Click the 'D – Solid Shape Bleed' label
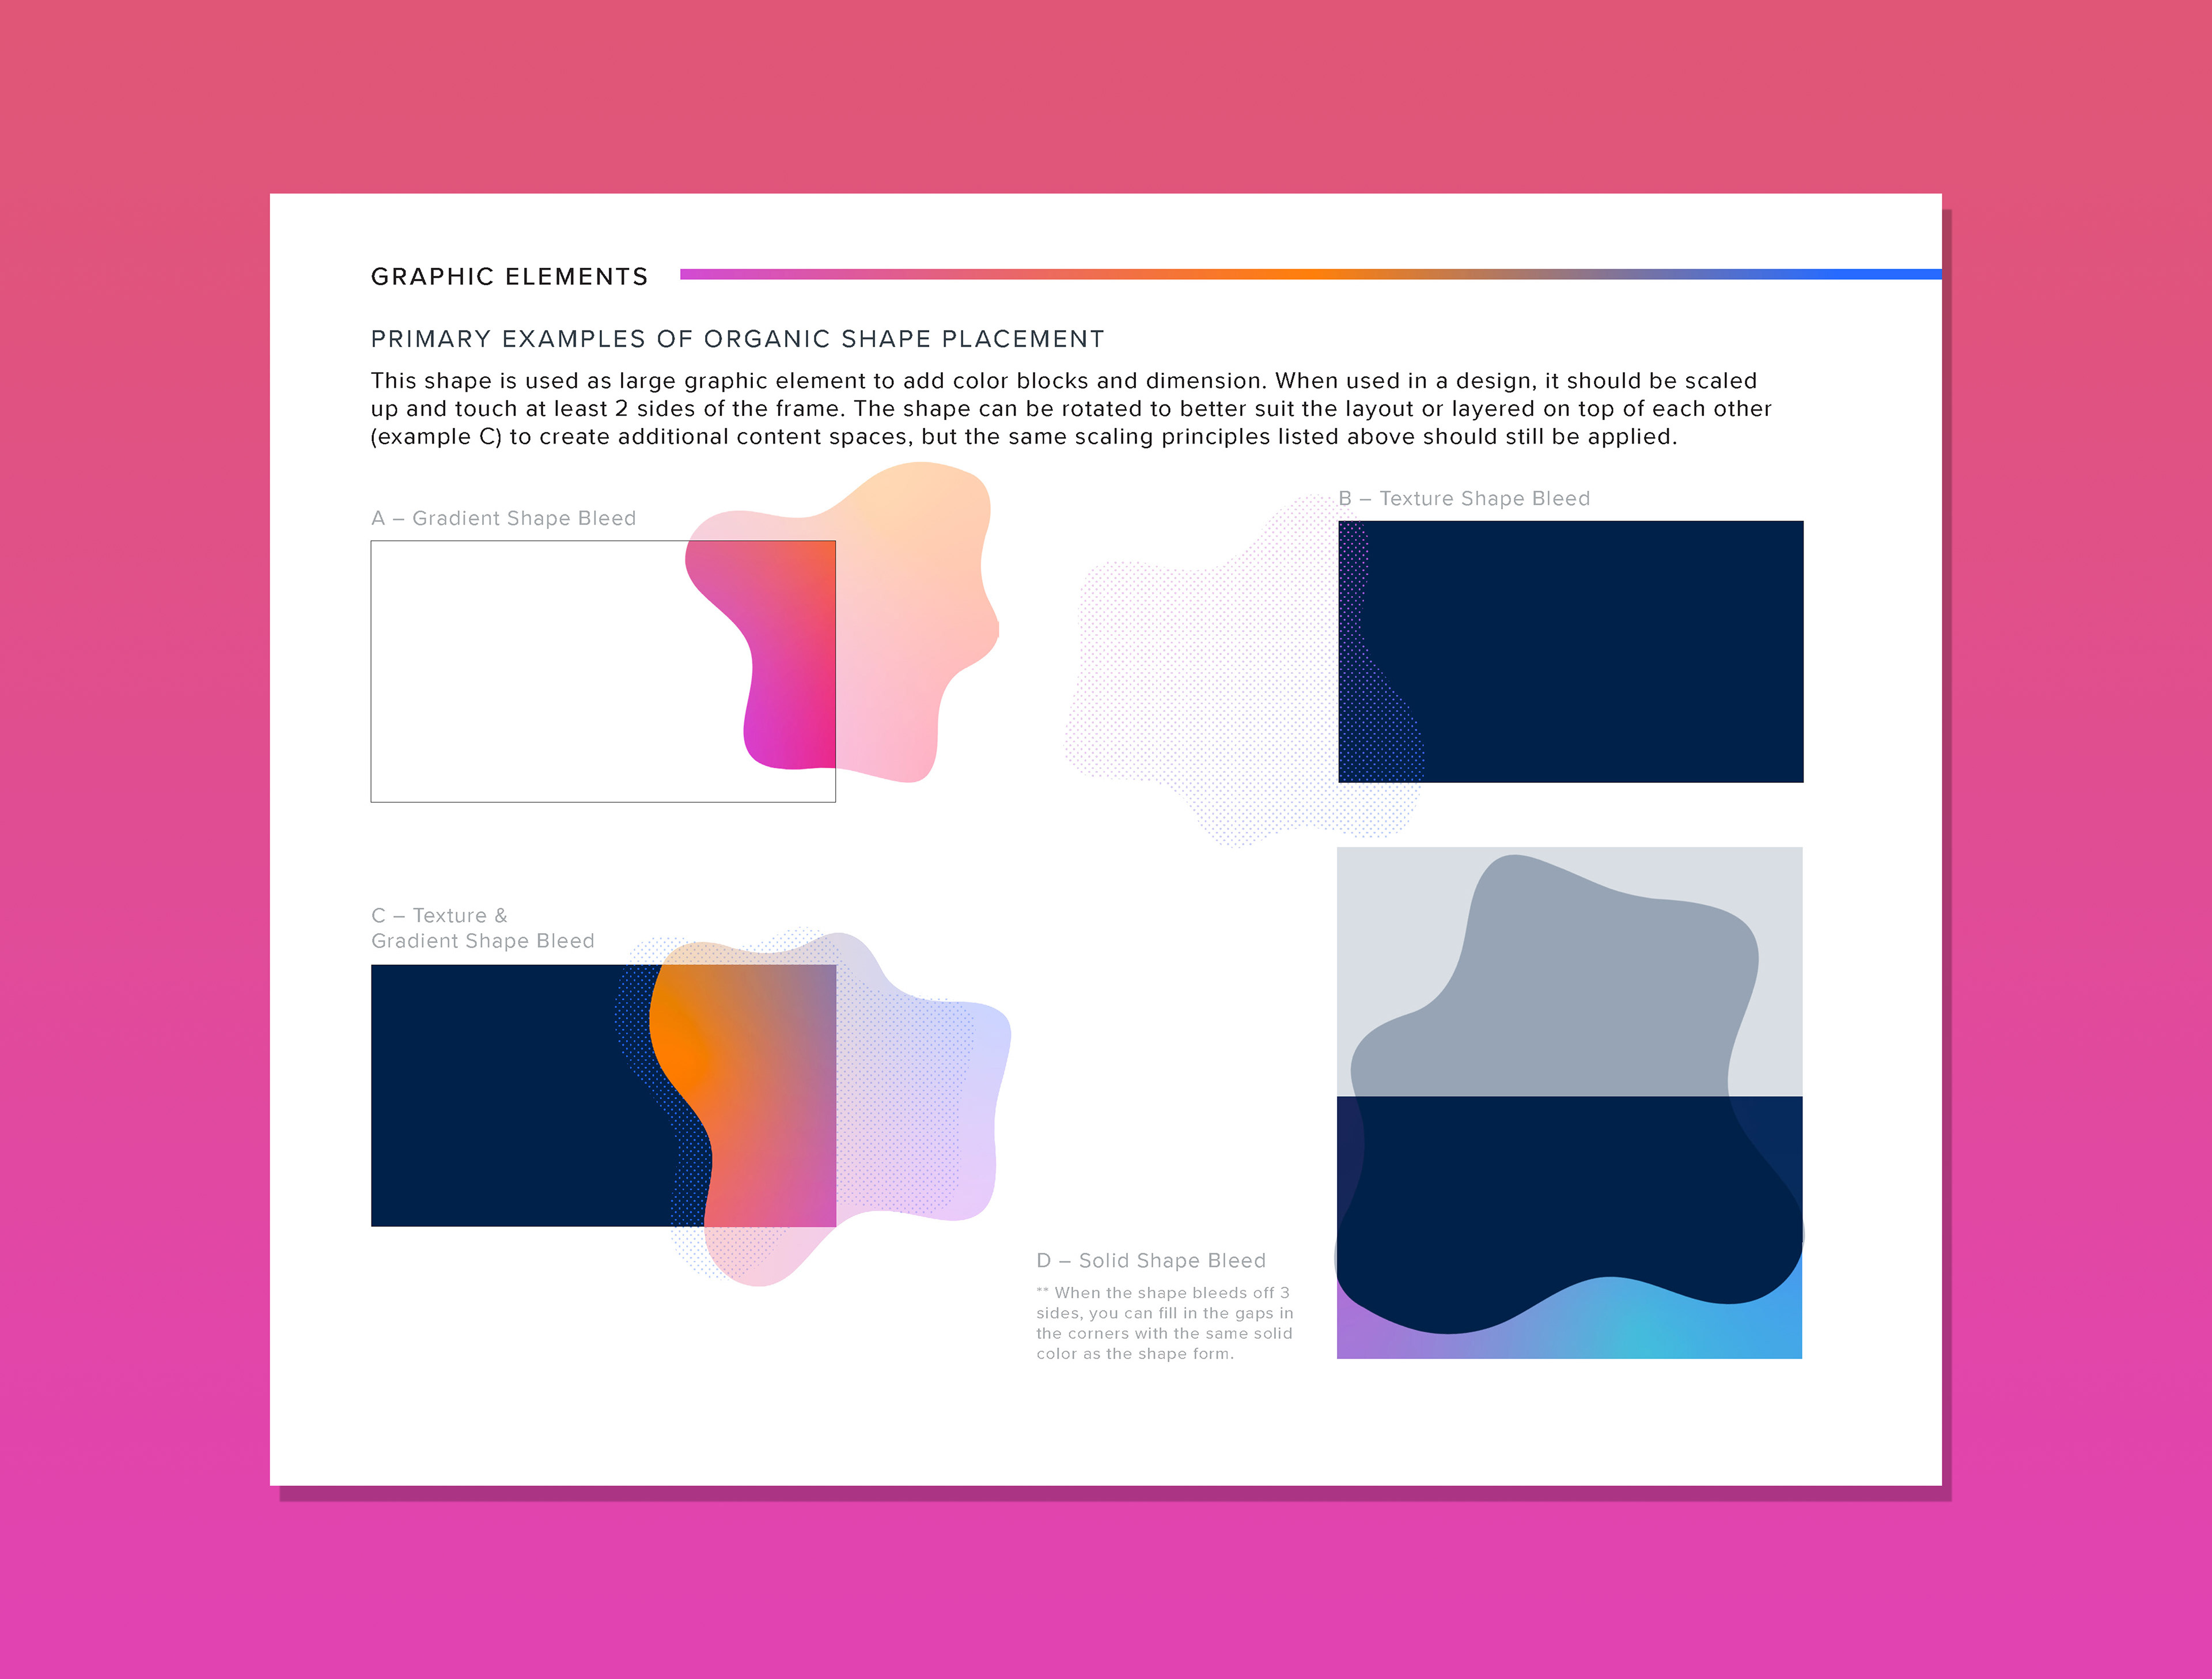The height and width of the screenshot is (1679, 2212). [x=1151, y=1260]
